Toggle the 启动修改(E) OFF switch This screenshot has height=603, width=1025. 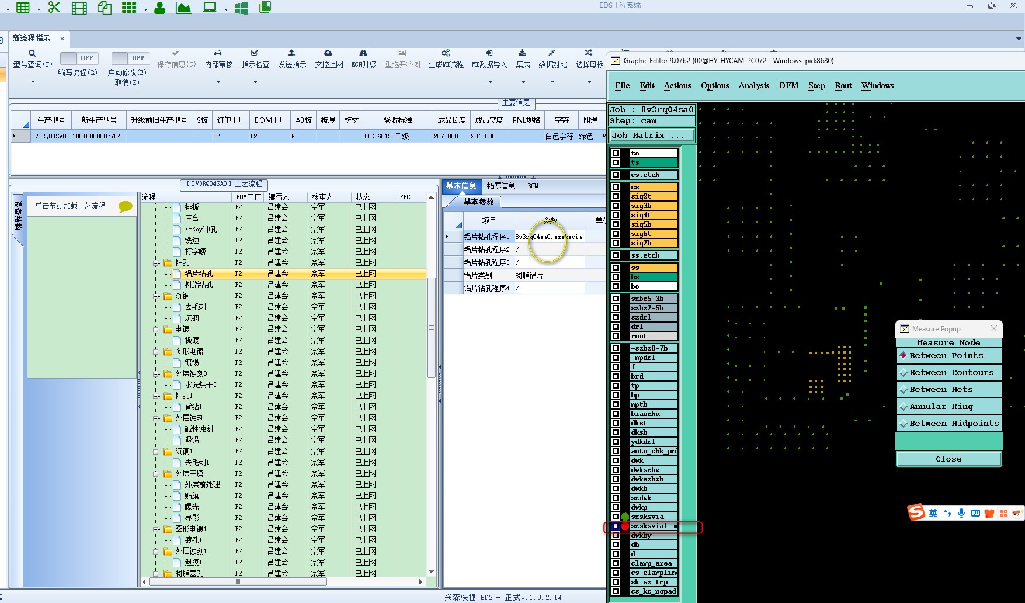coord(131,58)
